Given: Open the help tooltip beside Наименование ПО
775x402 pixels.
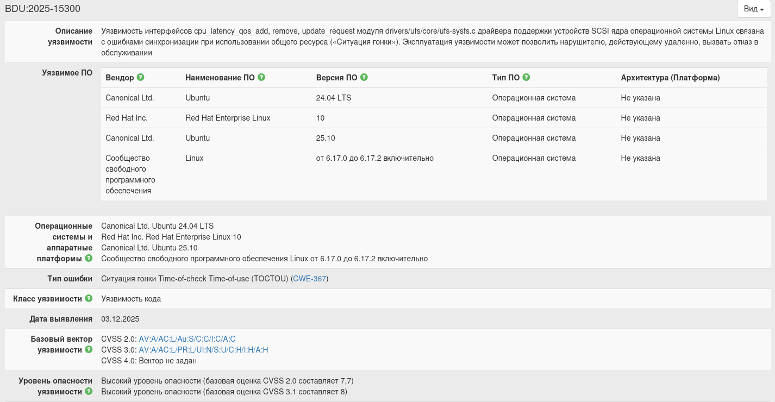Looking at the screenshot, I should click(x=261, y=78).
